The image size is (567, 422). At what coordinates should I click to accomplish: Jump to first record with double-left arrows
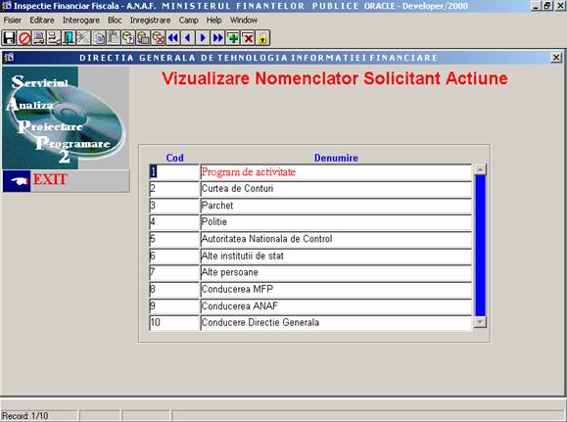[173, 38]
